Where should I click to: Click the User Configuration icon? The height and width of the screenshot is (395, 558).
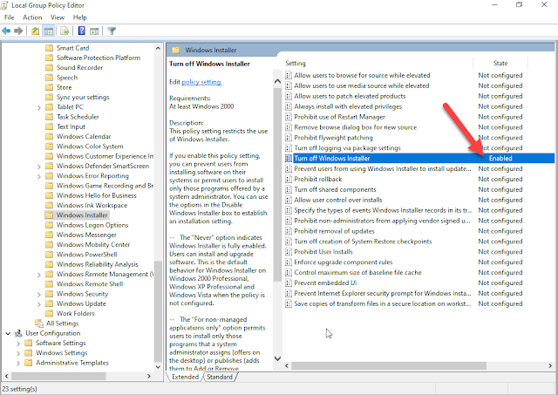pyautogui.click(x=18, y=333)
